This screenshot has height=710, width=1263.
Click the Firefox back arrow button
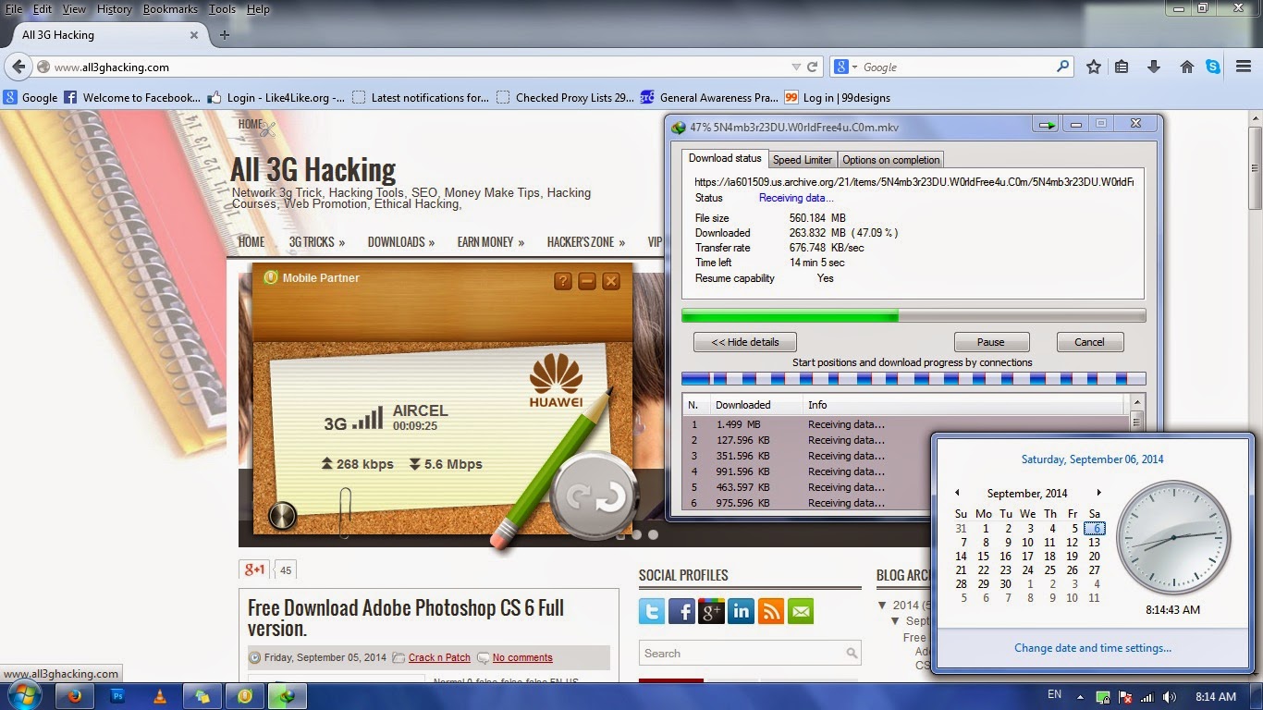pyautogui.click(x=18, y=67)
